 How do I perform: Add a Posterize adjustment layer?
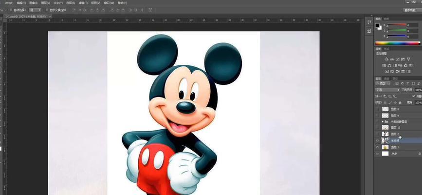click(392, 72)
